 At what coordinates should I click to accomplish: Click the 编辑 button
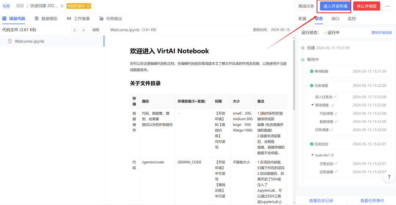pyautogui.click(x=96, y=30)
